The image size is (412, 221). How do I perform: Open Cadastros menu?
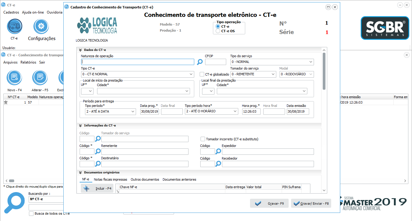pos(11,12)
